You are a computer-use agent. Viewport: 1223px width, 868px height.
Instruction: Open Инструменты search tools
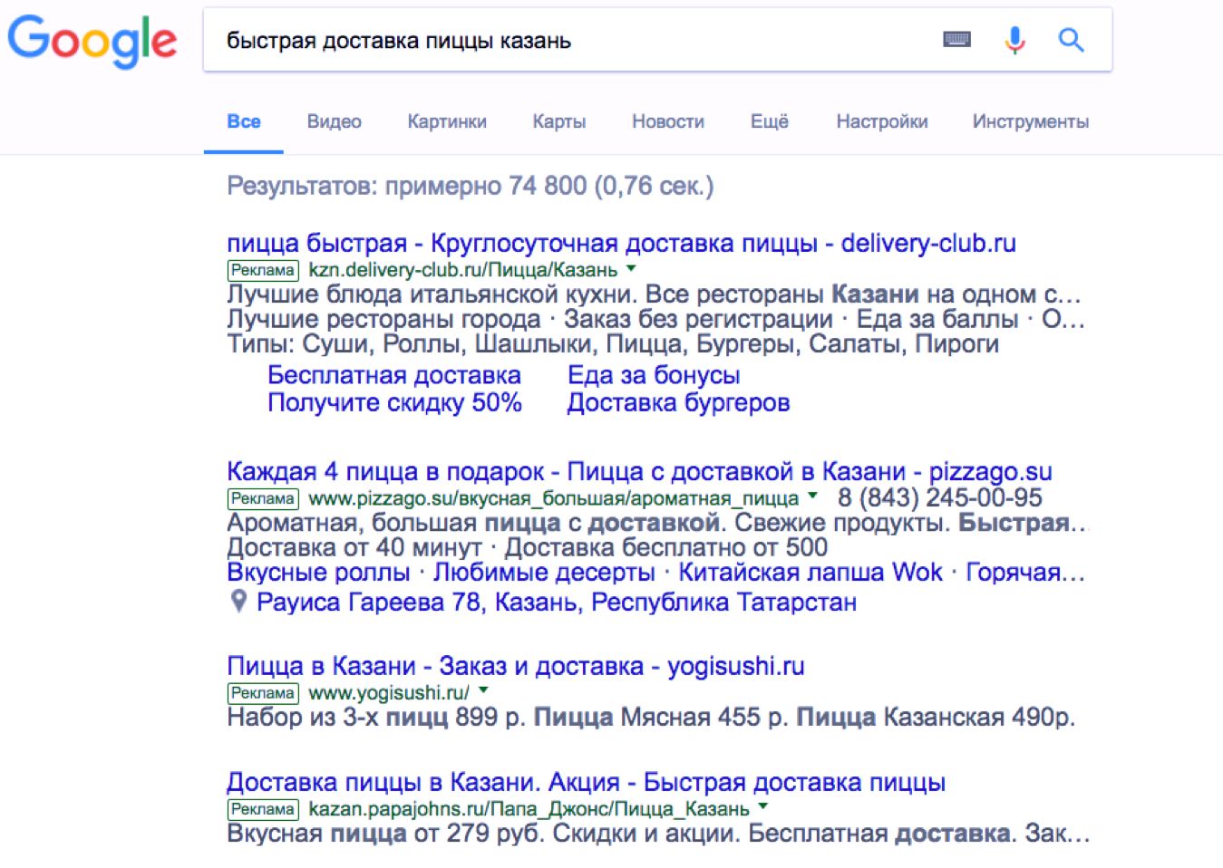point(1031,121)
